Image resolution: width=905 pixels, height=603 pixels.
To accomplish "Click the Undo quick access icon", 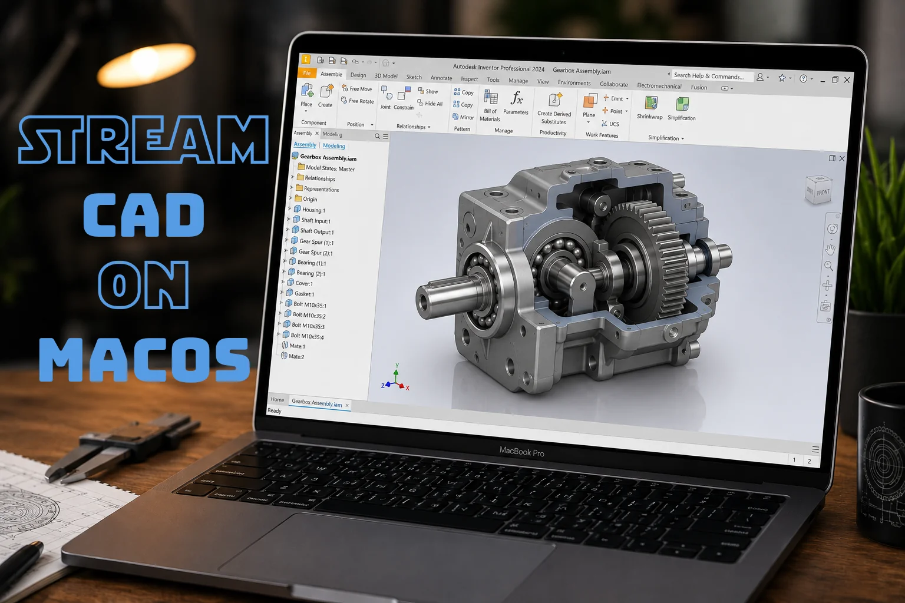I will [x=355, y=61].
